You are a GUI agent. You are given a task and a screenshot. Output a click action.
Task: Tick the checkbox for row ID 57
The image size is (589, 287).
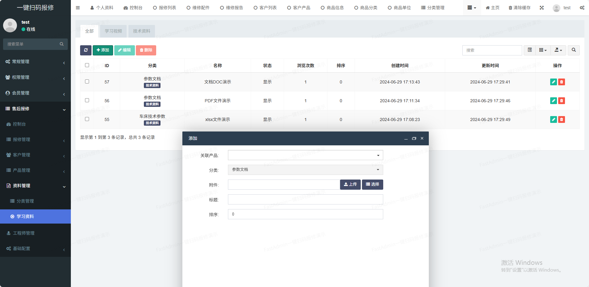point(87,82)
